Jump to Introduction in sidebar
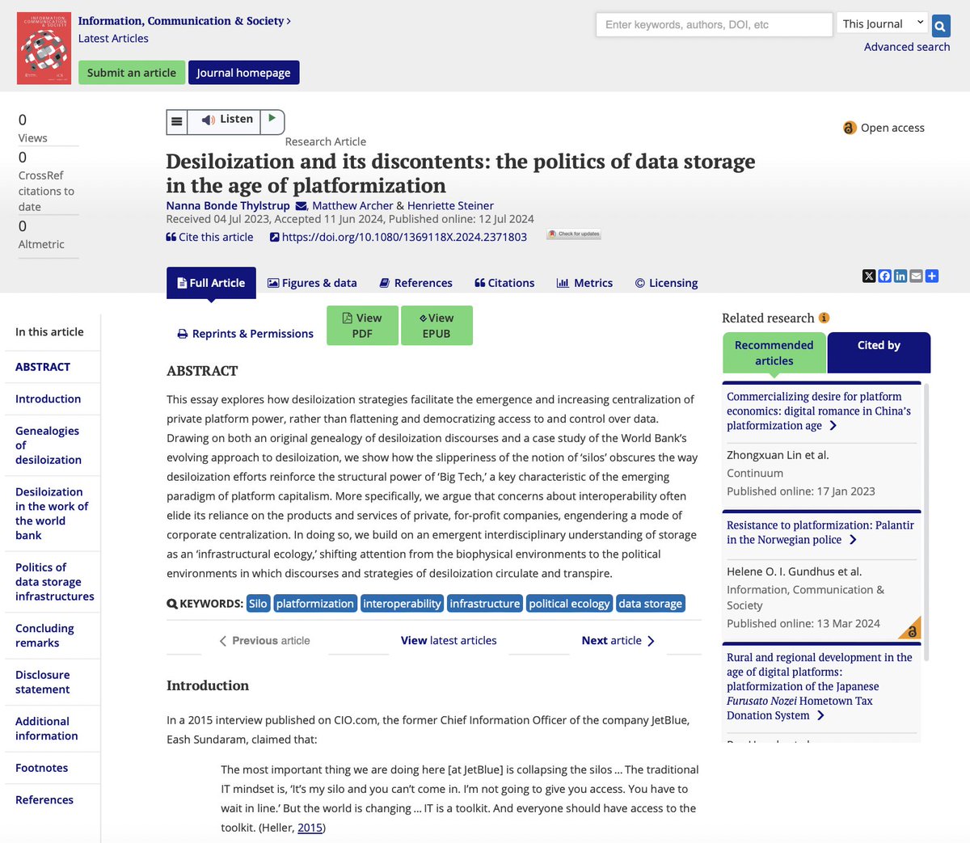Image resolution: width=970 pixels, height=843 pixels. tap(48, 398)
